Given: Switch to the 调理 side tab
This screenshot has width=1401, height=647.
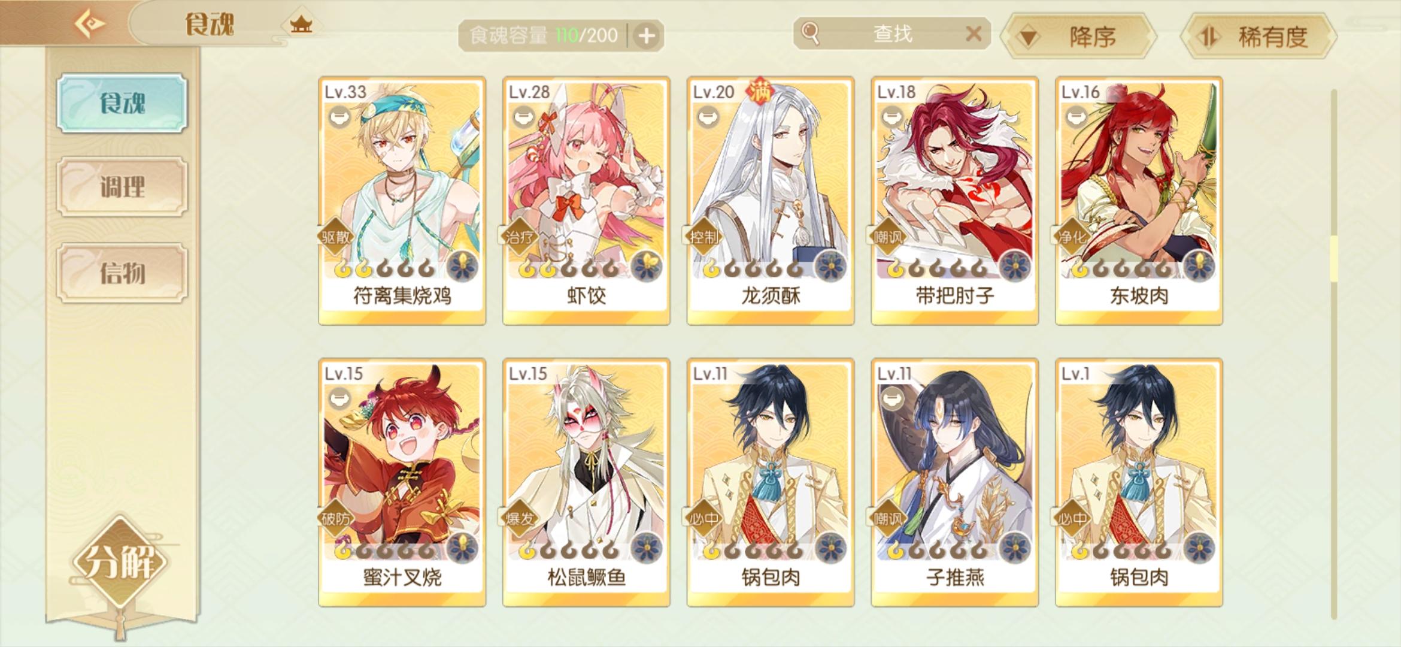Looking at the screenshot, I should pos(122,187).
